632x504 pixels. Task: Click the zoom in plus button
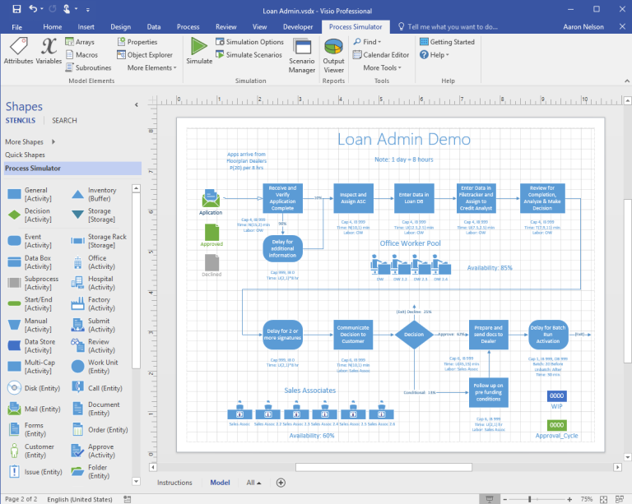569,499
